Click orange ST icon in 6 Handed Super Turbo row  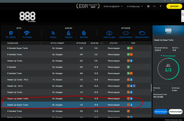131,48
